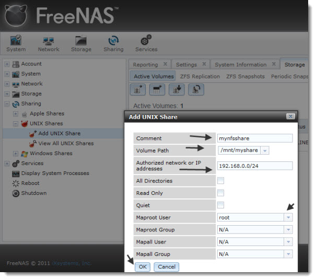Expand the Account tree node

coord(7,64)
